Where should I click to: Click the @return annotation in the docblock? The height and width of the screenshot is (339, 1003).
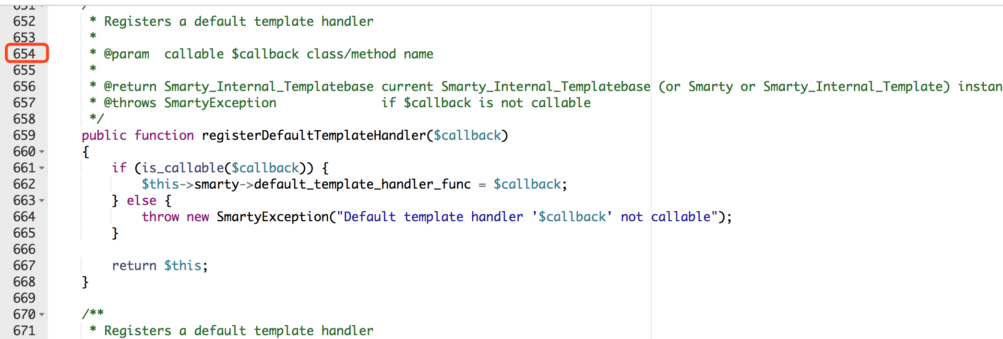130,87
